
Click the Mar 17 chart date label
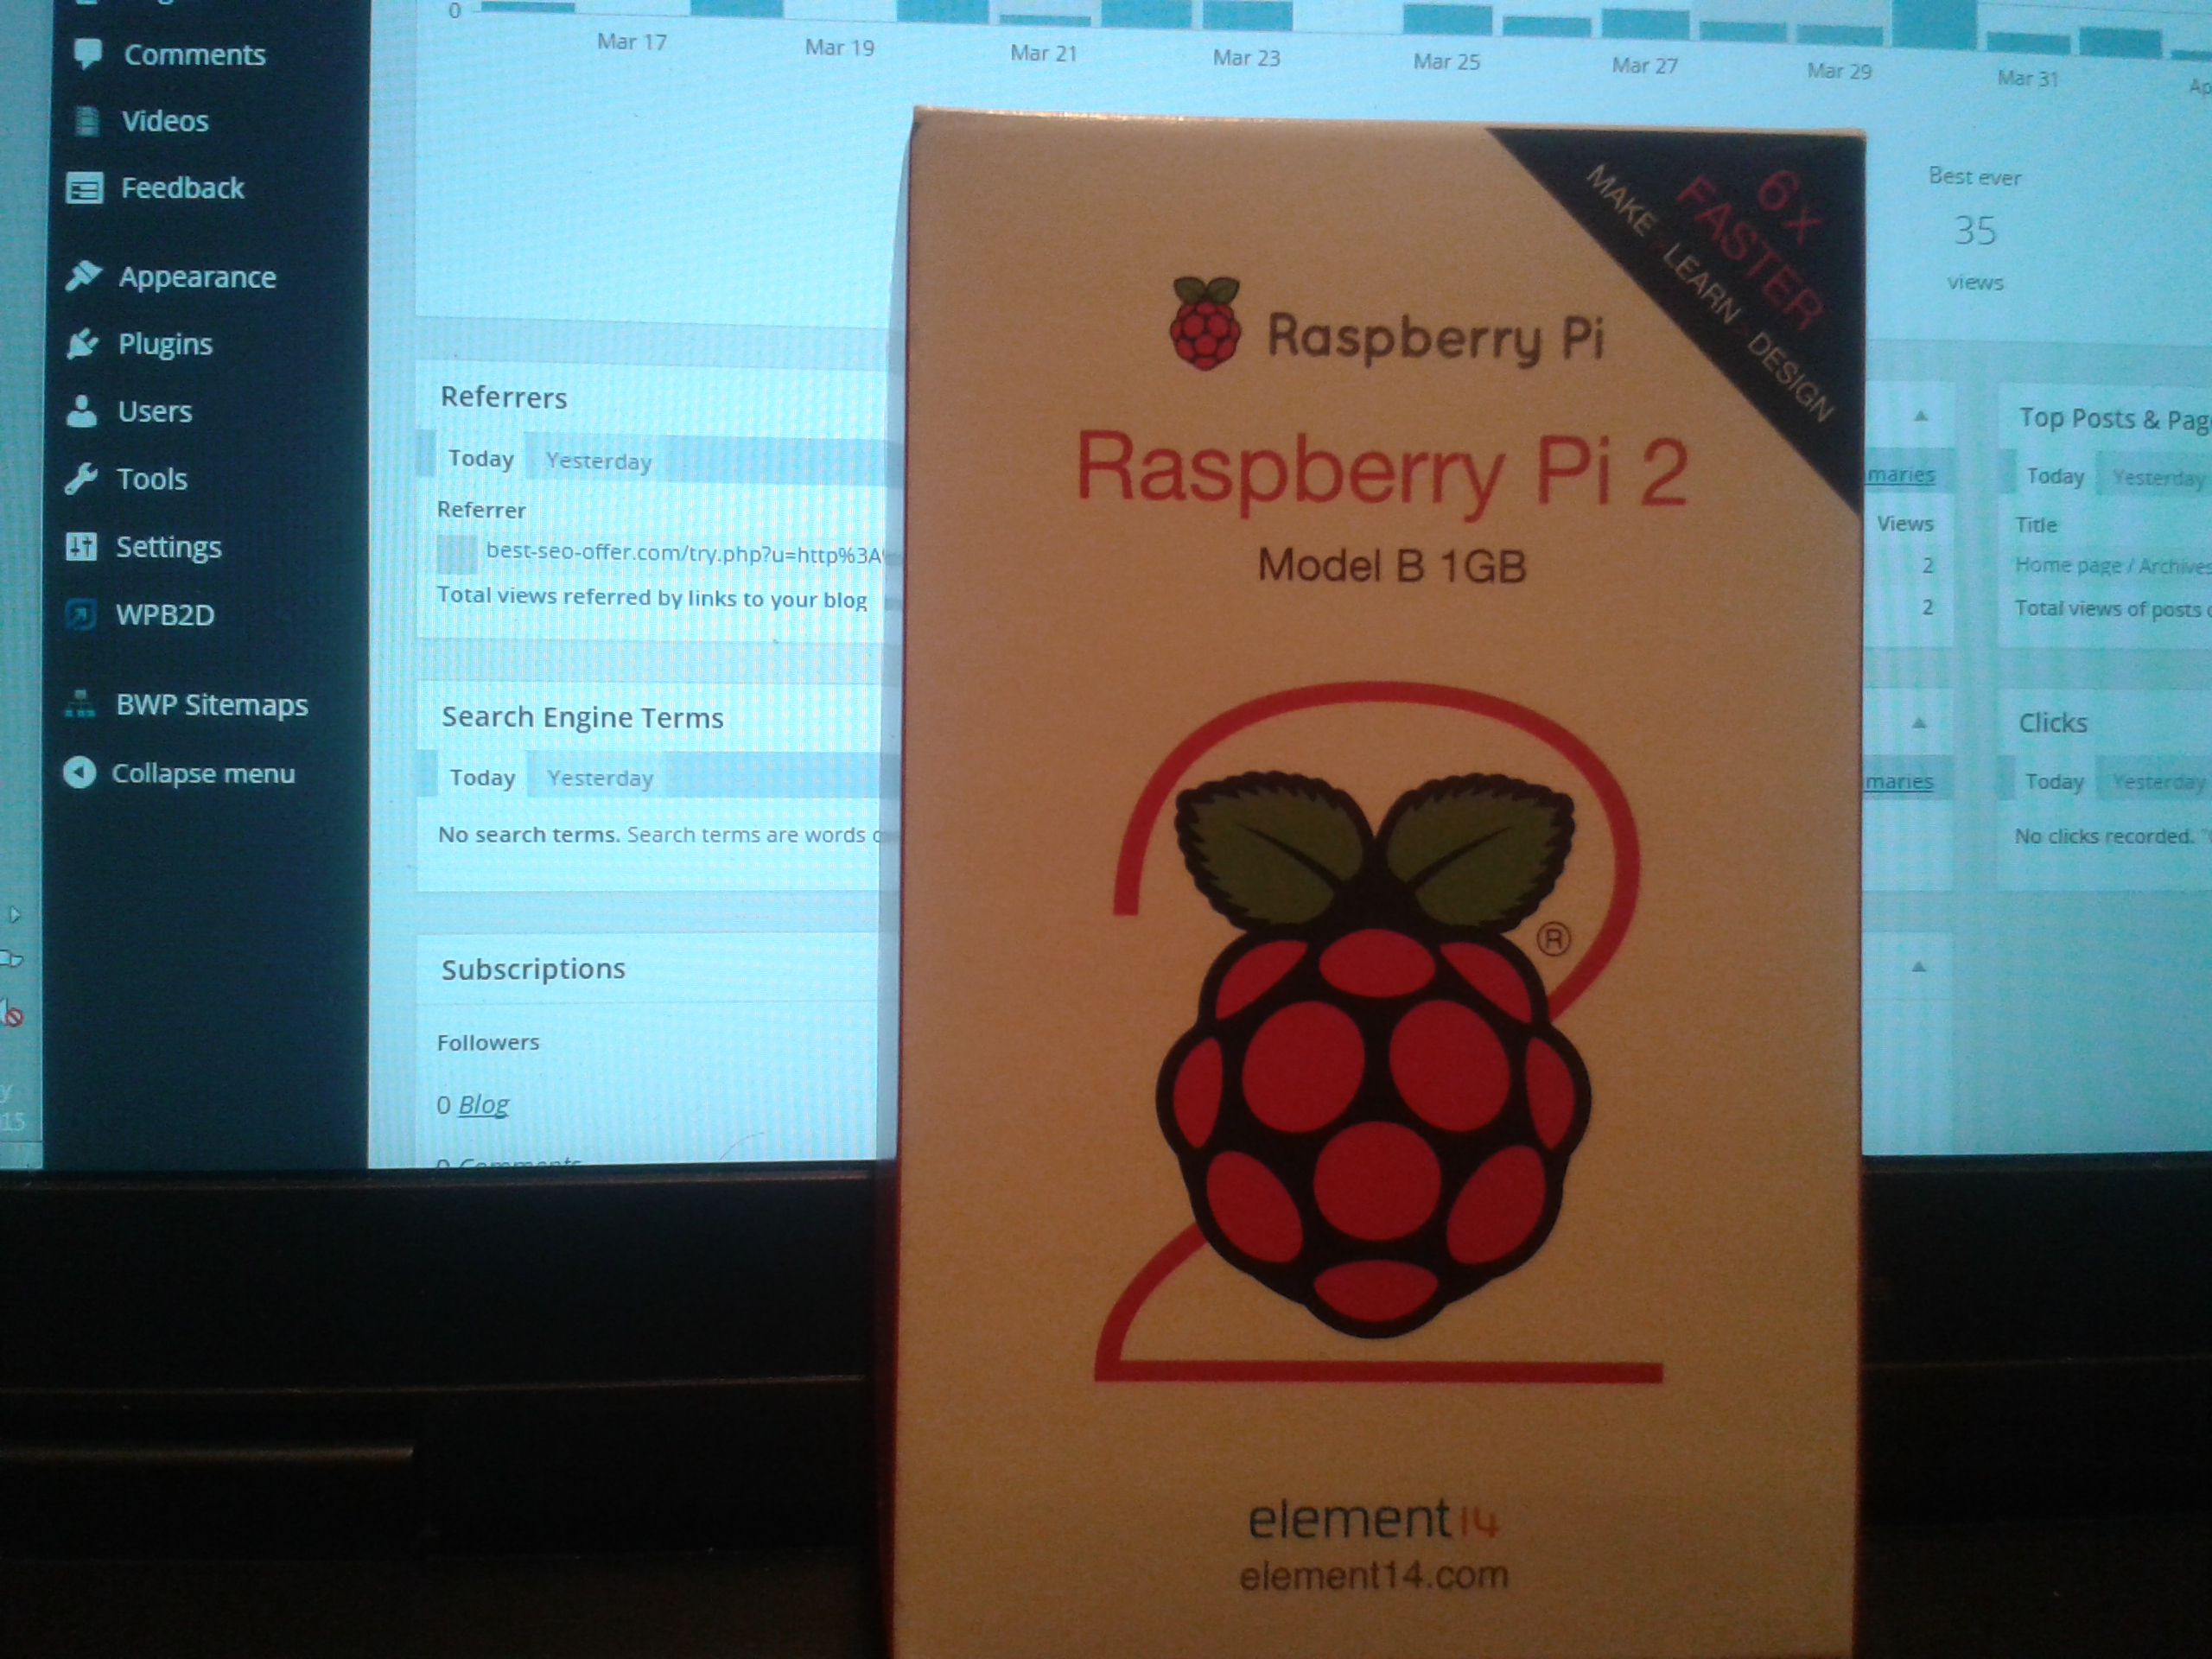click(631, 41)
